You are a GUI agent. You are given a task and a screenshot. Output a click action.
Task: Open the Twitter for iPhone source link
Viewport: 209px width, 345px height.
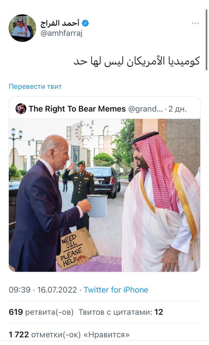(116, 290)
